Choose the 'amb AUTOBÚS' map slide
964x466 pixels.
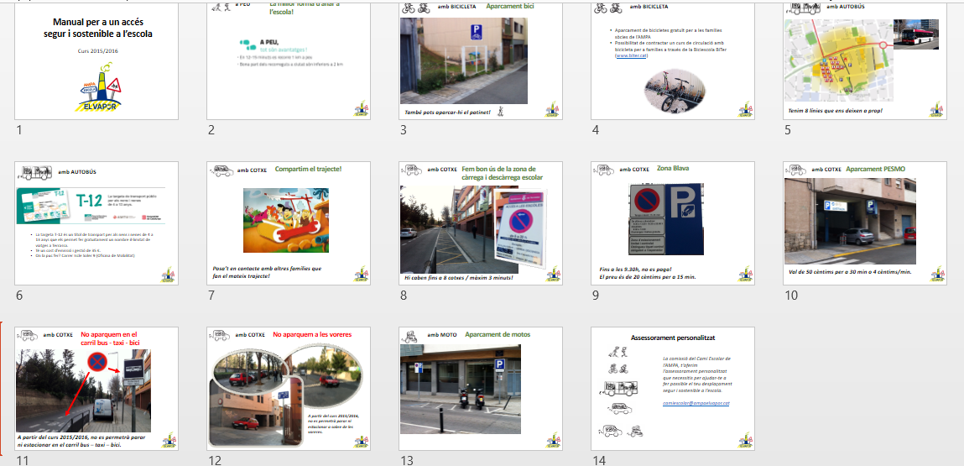click(864, 59)
